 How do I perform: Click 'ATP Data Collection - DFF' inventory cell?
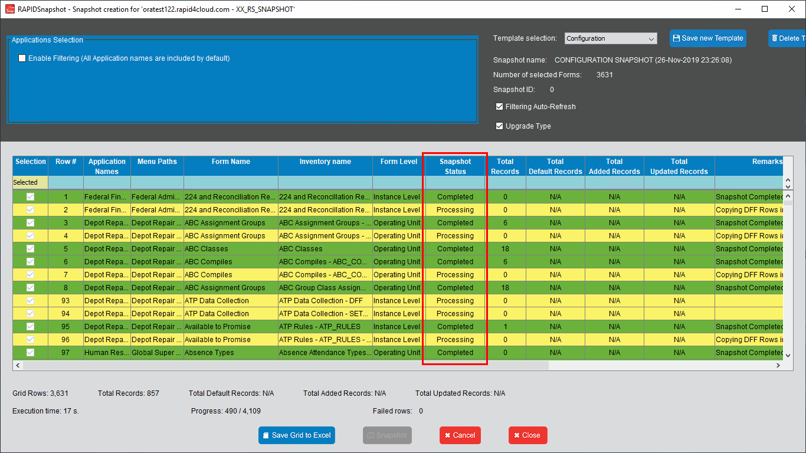(326, 301)
